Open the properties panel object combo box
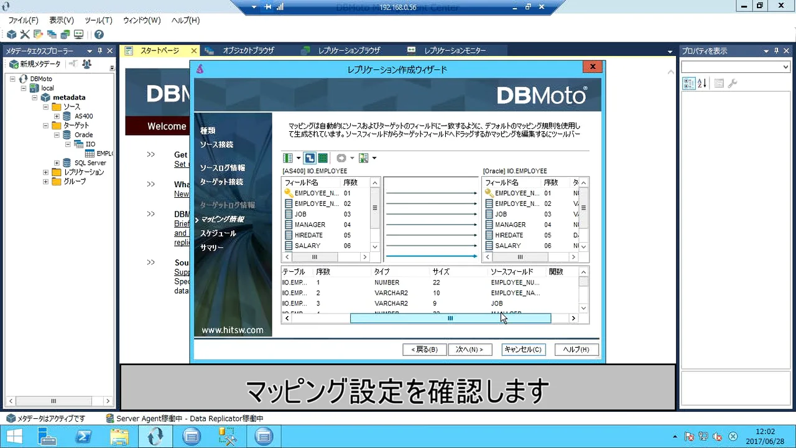796x448 pixels. [735, 67]
